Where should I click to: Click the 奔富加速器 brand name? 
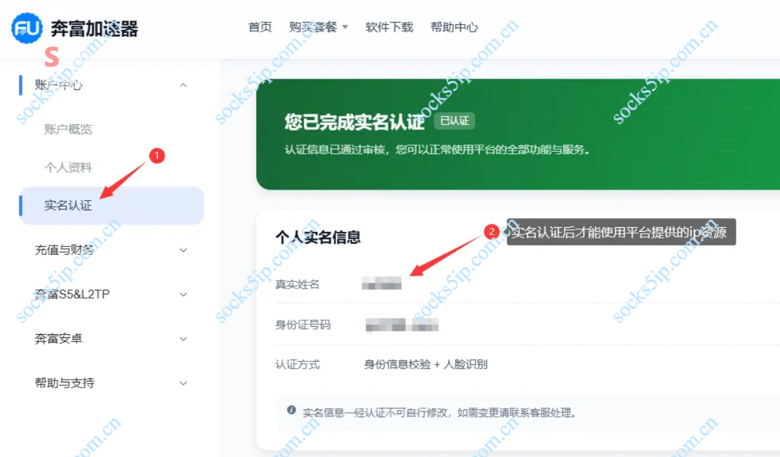(95, 29)
